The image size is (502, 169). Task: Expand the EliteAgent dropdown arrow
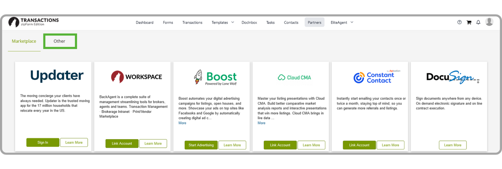click(x=352, y=22)
